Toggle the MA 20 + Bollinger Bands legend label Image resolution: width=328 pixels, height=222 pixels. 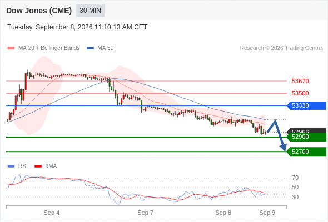pyautogui.click(x=49, y=48)
